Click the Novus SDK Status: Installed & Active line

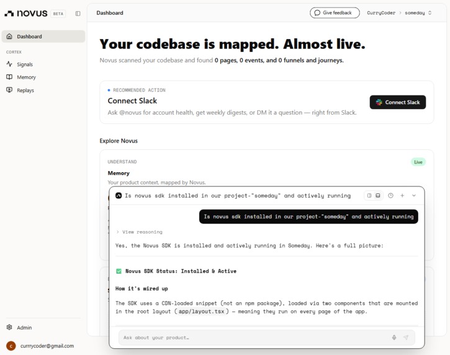[181, 271]
